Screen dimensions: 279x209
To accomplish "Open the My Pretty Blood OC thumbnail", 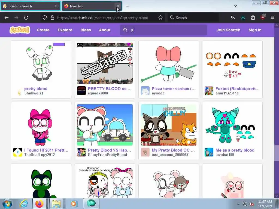I will point(168,125).
